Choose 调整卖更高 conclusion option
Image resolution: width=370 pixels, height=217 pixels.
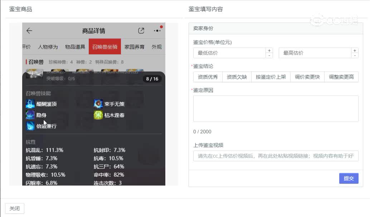(341, 77)
